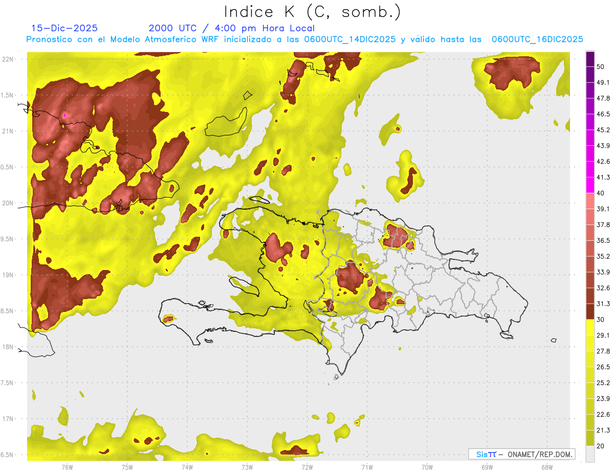Click the colorbar value label 35.2
The height and width of the screenshot is (474, 614).
[x=603, y=256]
